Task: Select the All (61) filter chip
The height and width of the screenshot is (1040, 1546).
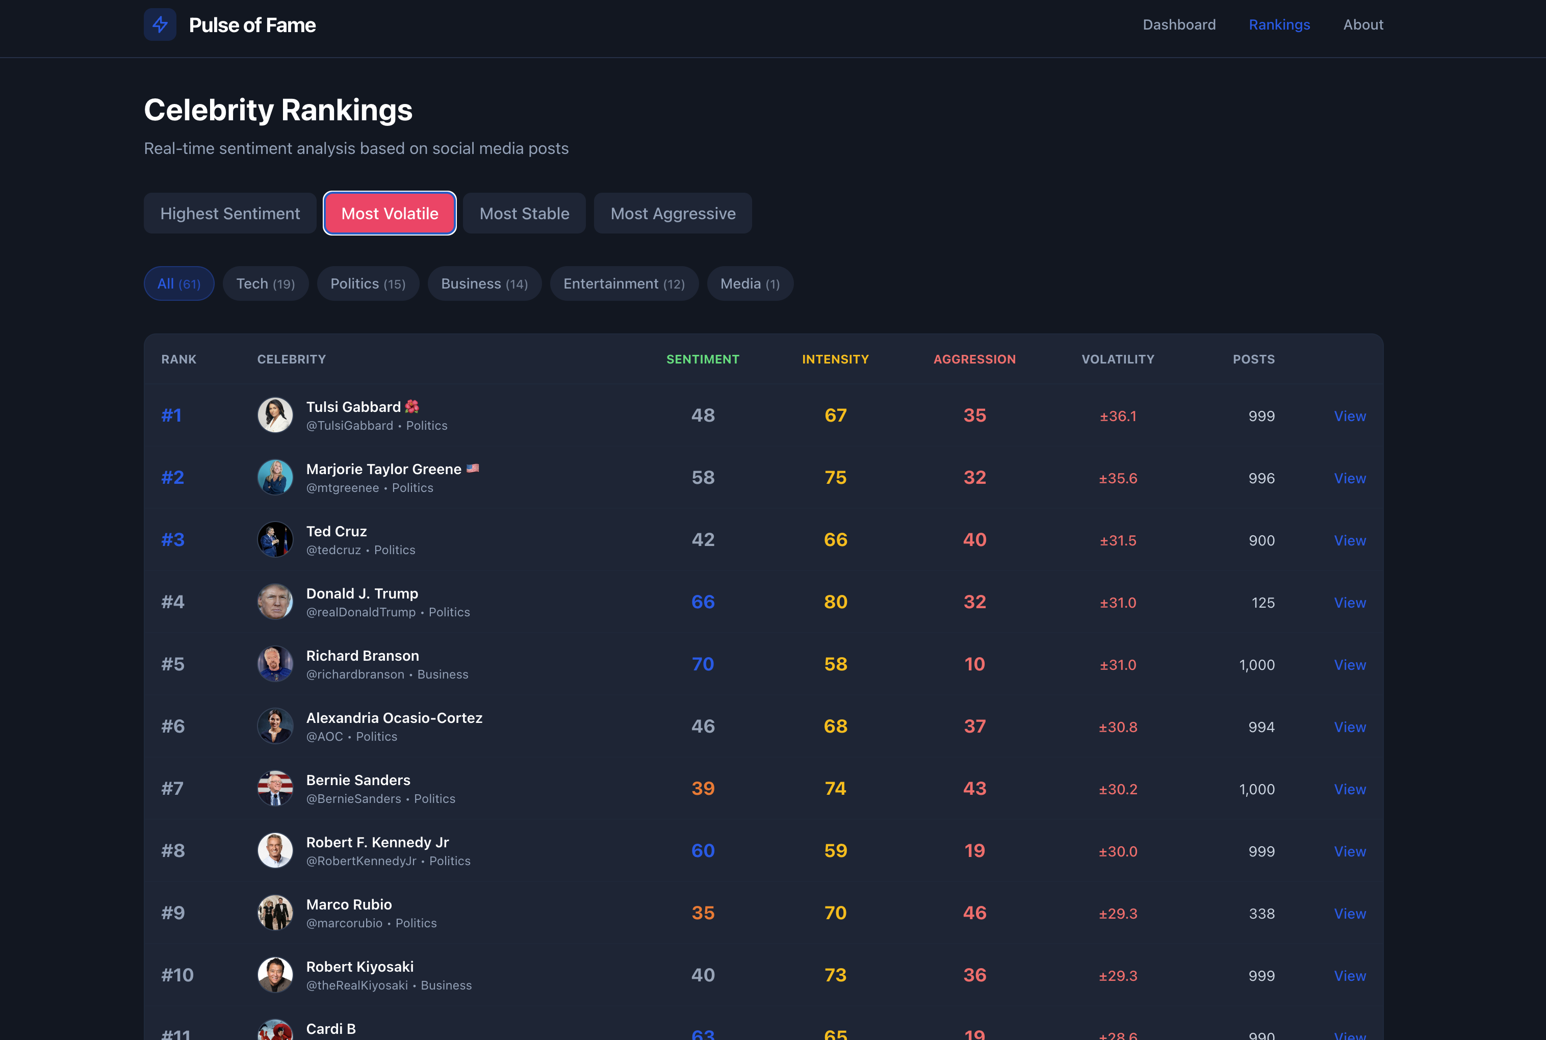Action: tap(178, 283)
